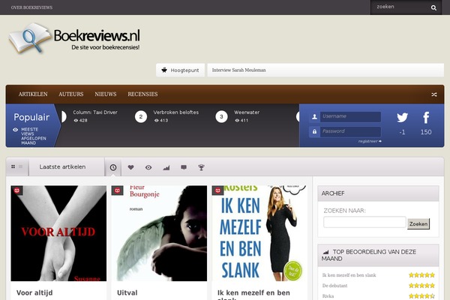Screen dimensions: 450x300
Task: Select Laatste artikelen tab
Action: coord(62,166)
